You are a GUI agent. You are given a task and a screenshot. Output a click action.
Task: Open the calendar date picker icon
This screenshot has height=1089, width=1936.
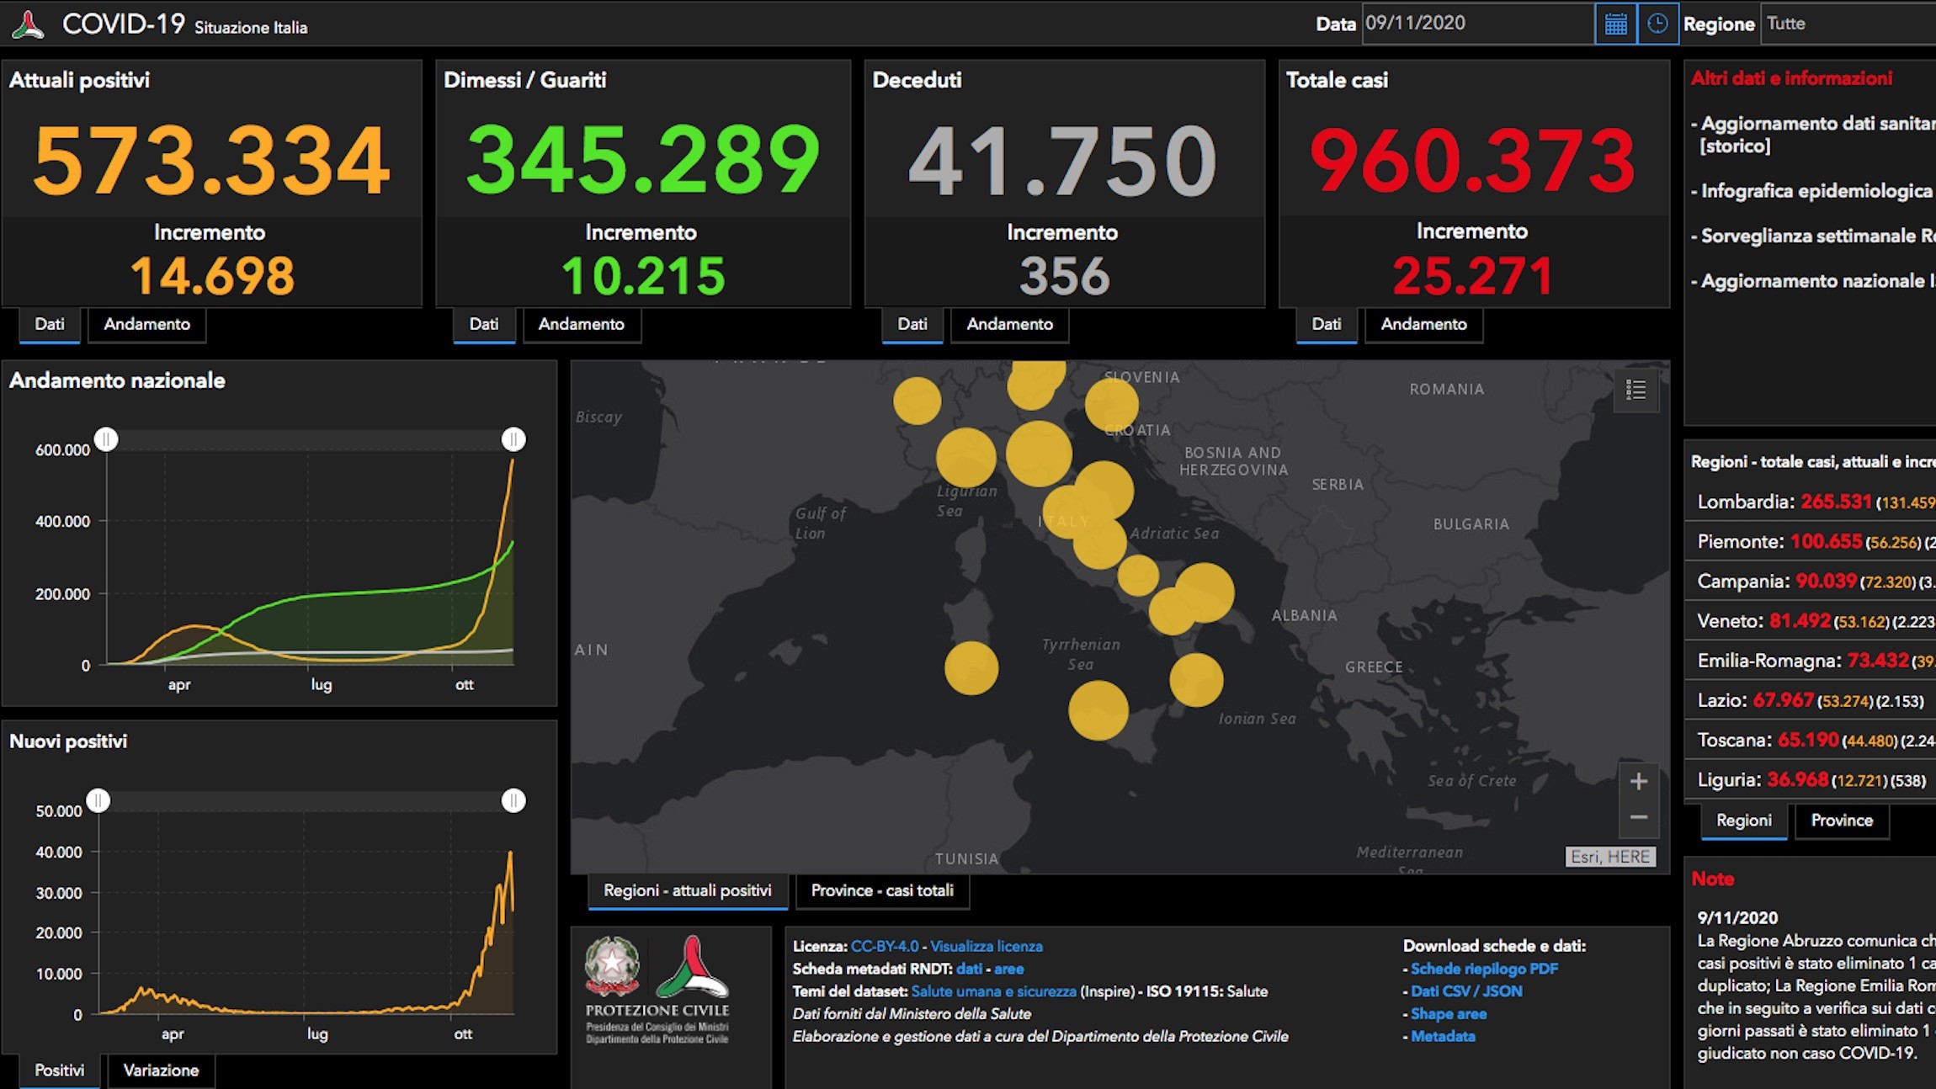pos(1615,24)
